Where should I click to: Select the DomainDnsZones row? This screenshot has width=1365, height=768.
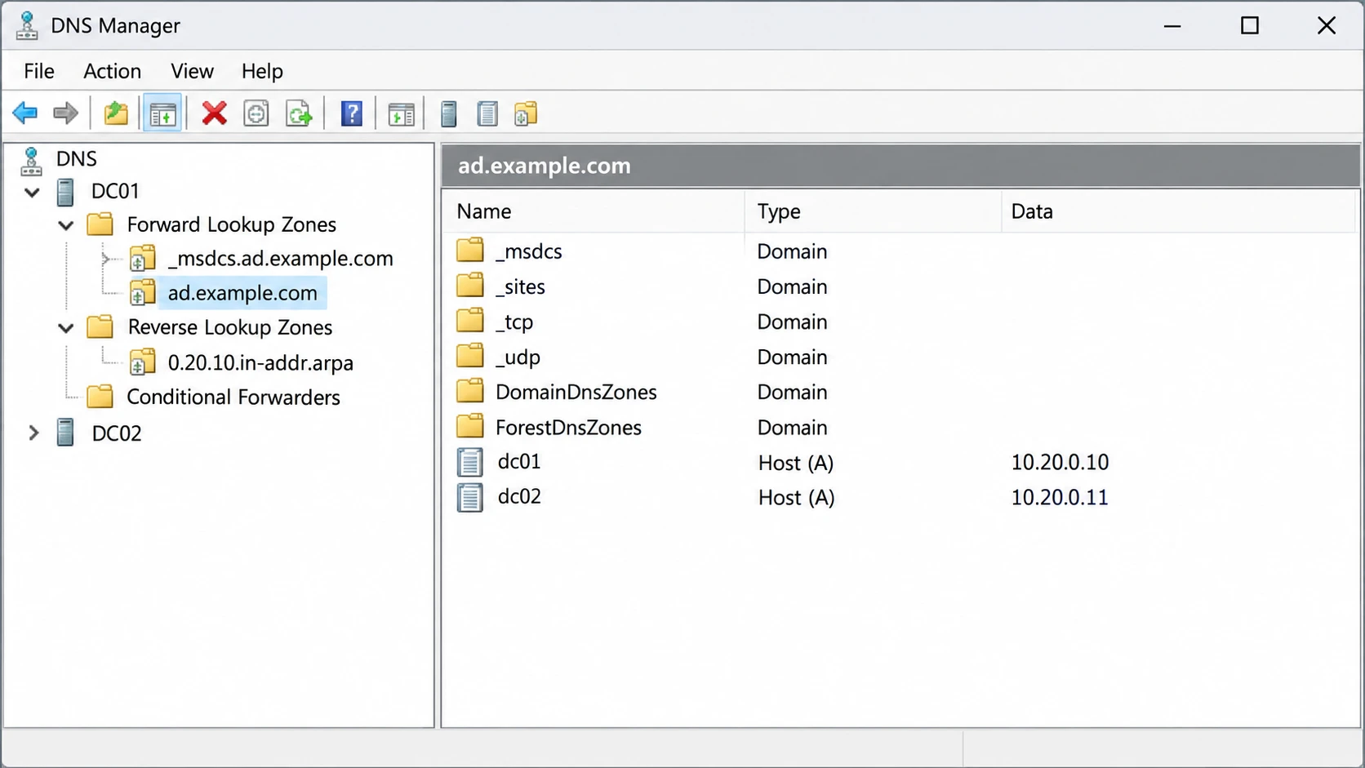[x=900, y=392]
